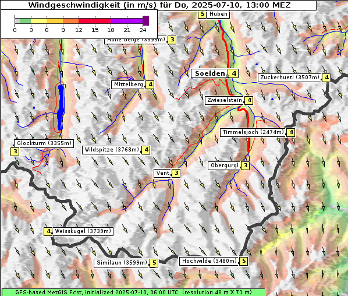The width and height of the screenshot is (348, 296).
Task: Click the Vent village label
Action: [163, 173]
